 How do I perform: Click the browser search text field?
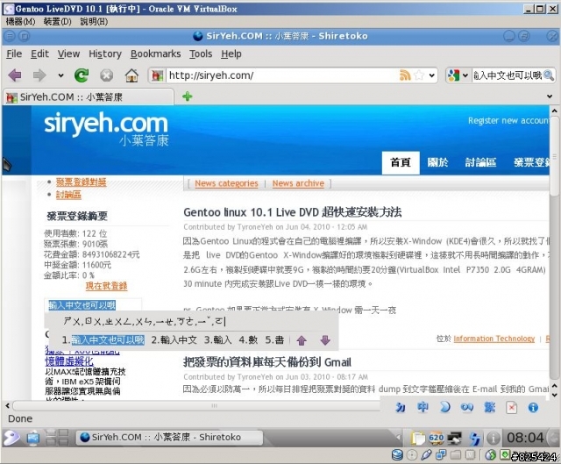pyautogui.click(x=508, y=75)
